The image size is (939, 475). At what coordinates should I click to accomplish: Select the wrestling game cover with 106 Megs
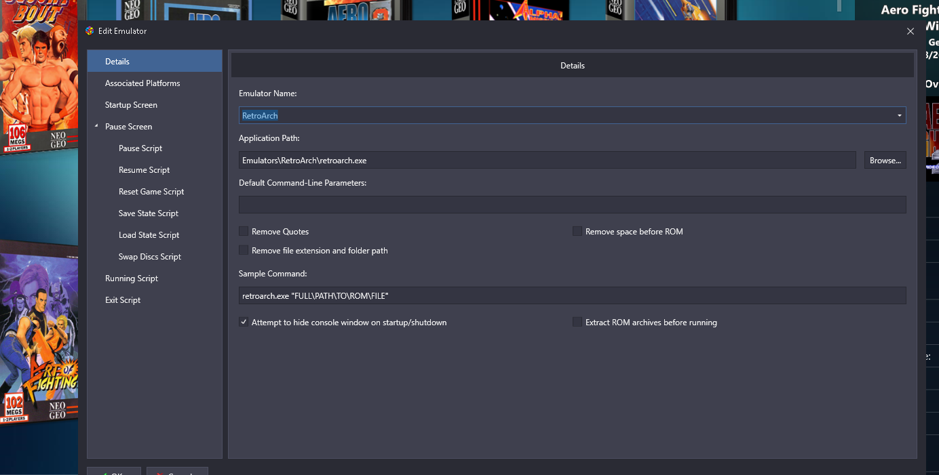click(x=39, y=76)
